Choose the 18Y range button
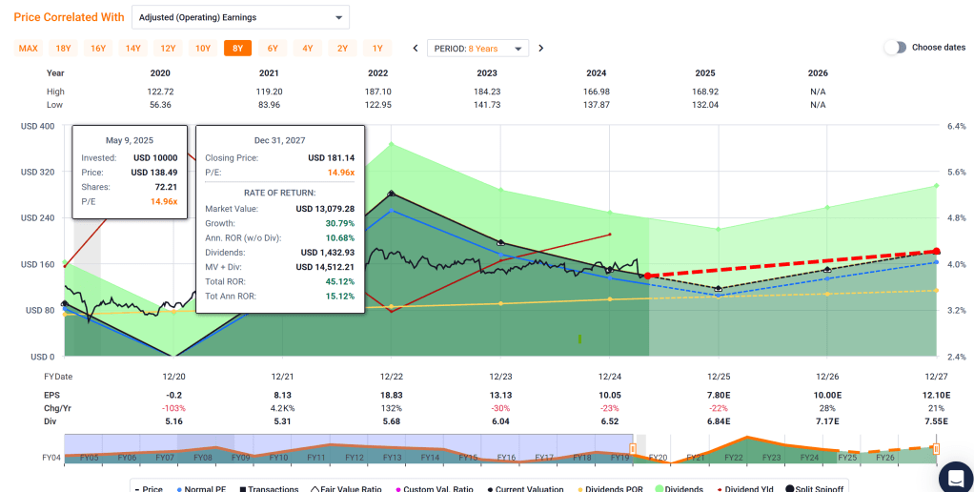This screenshot has width=974, height=492. point(64,49)
